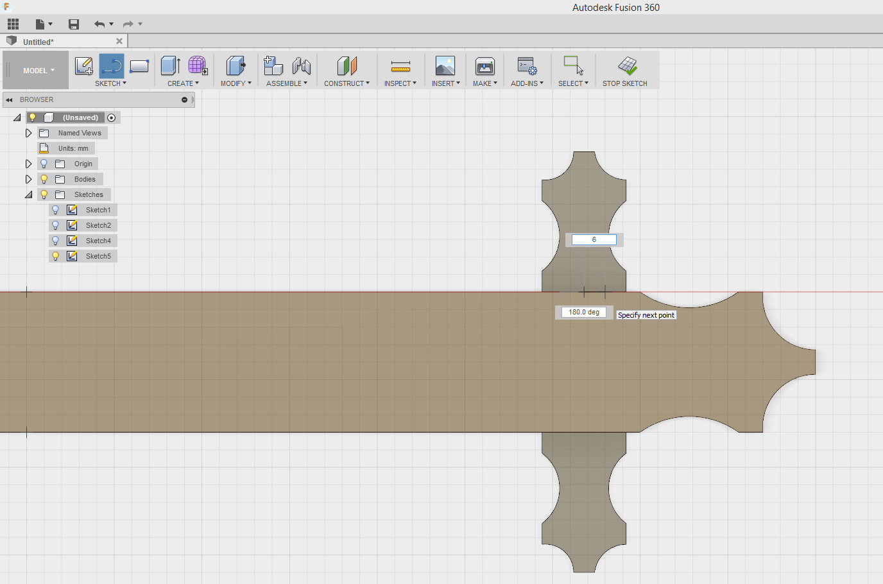883x584 pixels.
Task: Open the data panel grid icon
Action: [x=13, y=24]
